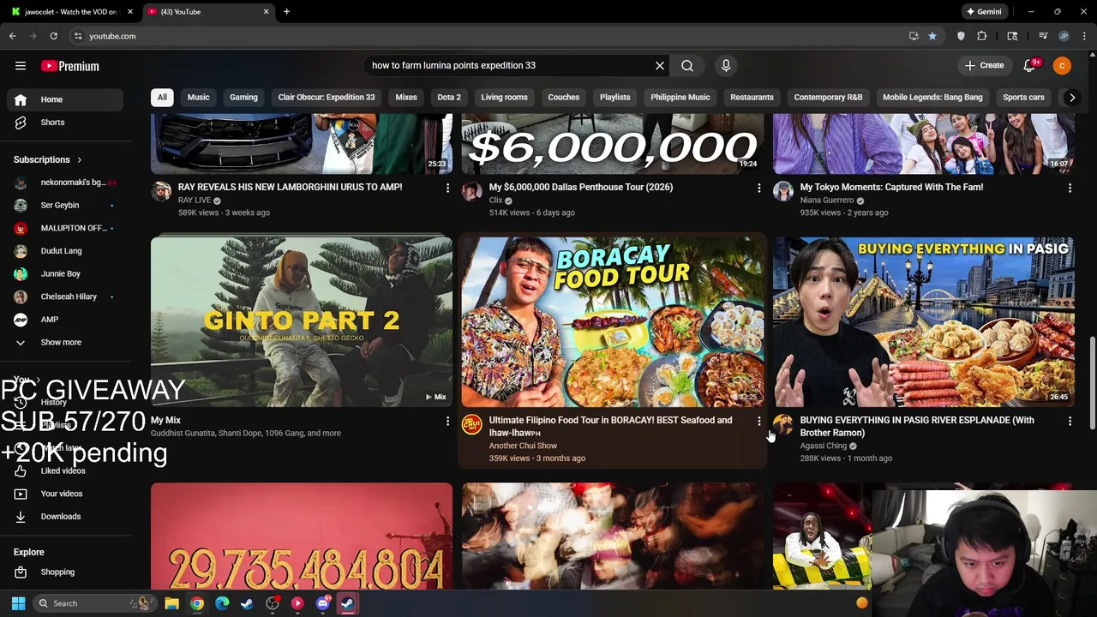Open the account avatar menu
This screenshot has width=1097, height=617.
(x=1062, y=66)
